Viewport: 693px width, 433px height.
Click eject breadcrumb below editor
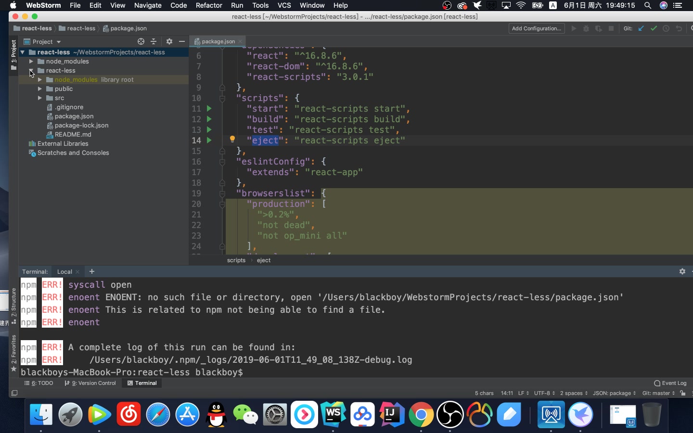pyautogui.click(x=263, y=260)
